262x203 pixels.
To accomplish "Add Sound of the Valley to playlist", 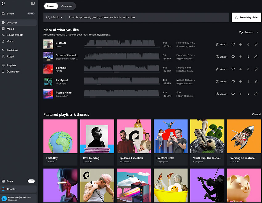I will (x=241, y=57).
